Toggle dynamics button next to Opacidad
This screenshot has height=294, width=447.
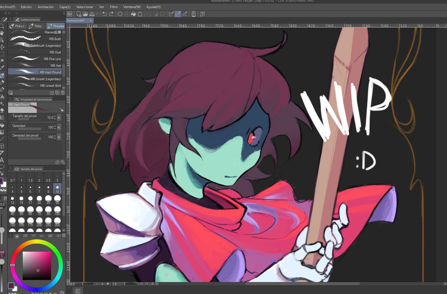click(x=58, y=127)
